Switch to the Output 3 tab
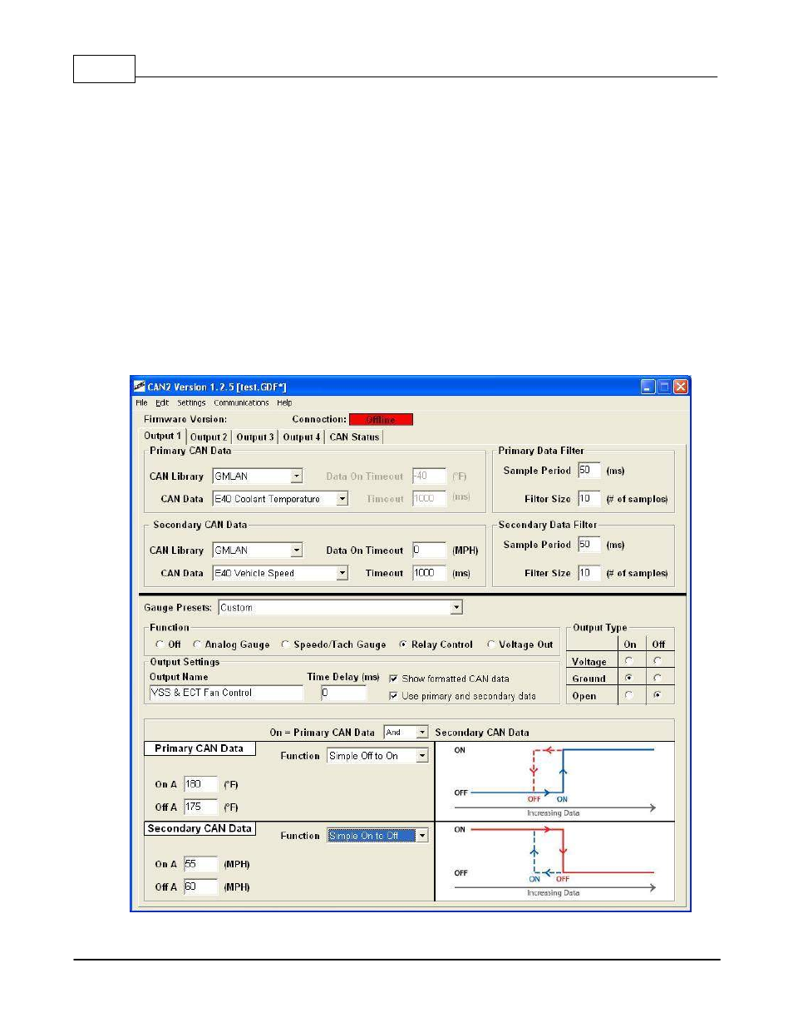 coord(254,437)
